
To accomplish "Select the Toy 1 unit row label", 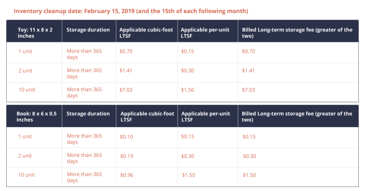I will (x=25, y=51).
